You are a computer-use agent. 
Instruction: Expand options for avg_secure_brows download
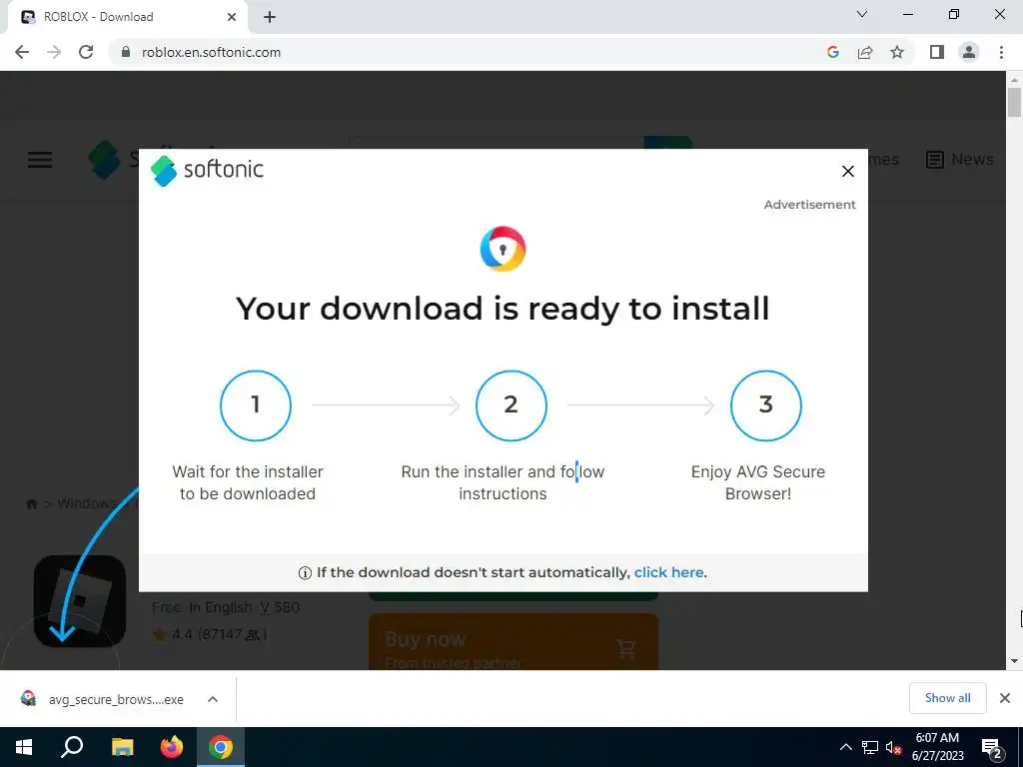[213, 699]
